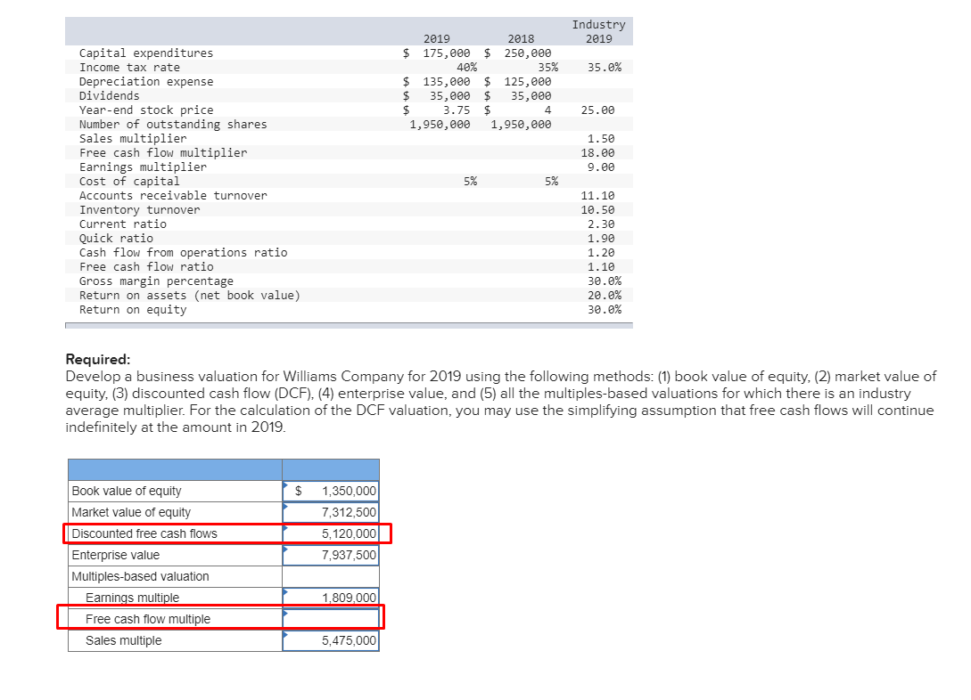Click the 'Number of outstanding shares' label
The height and width of the screenshot is (700, 971).
click(173, 125)
